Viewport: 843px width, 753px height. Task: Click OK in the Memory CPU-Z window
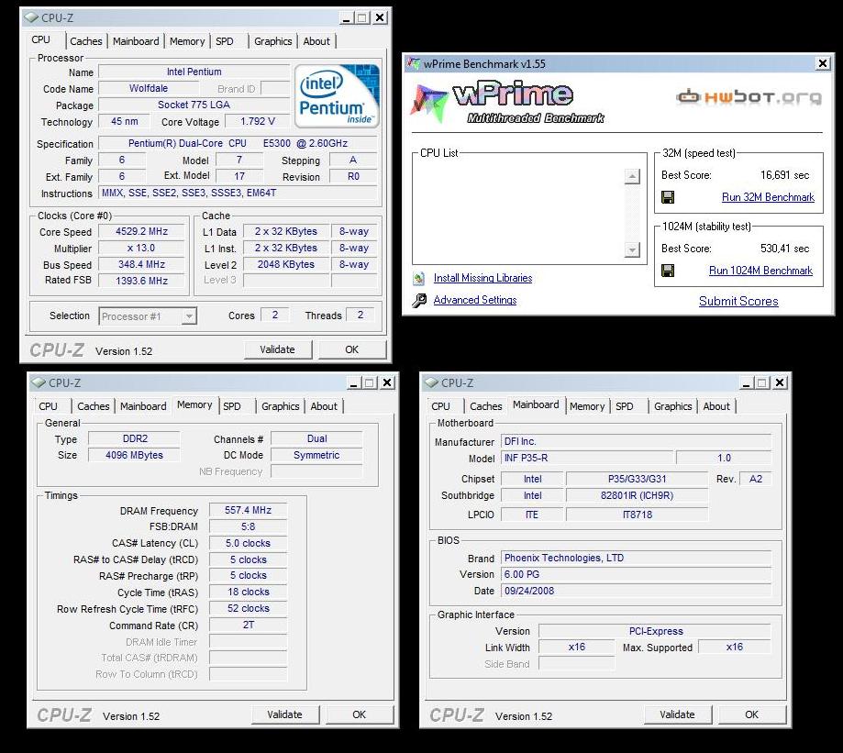click(360, 714)
